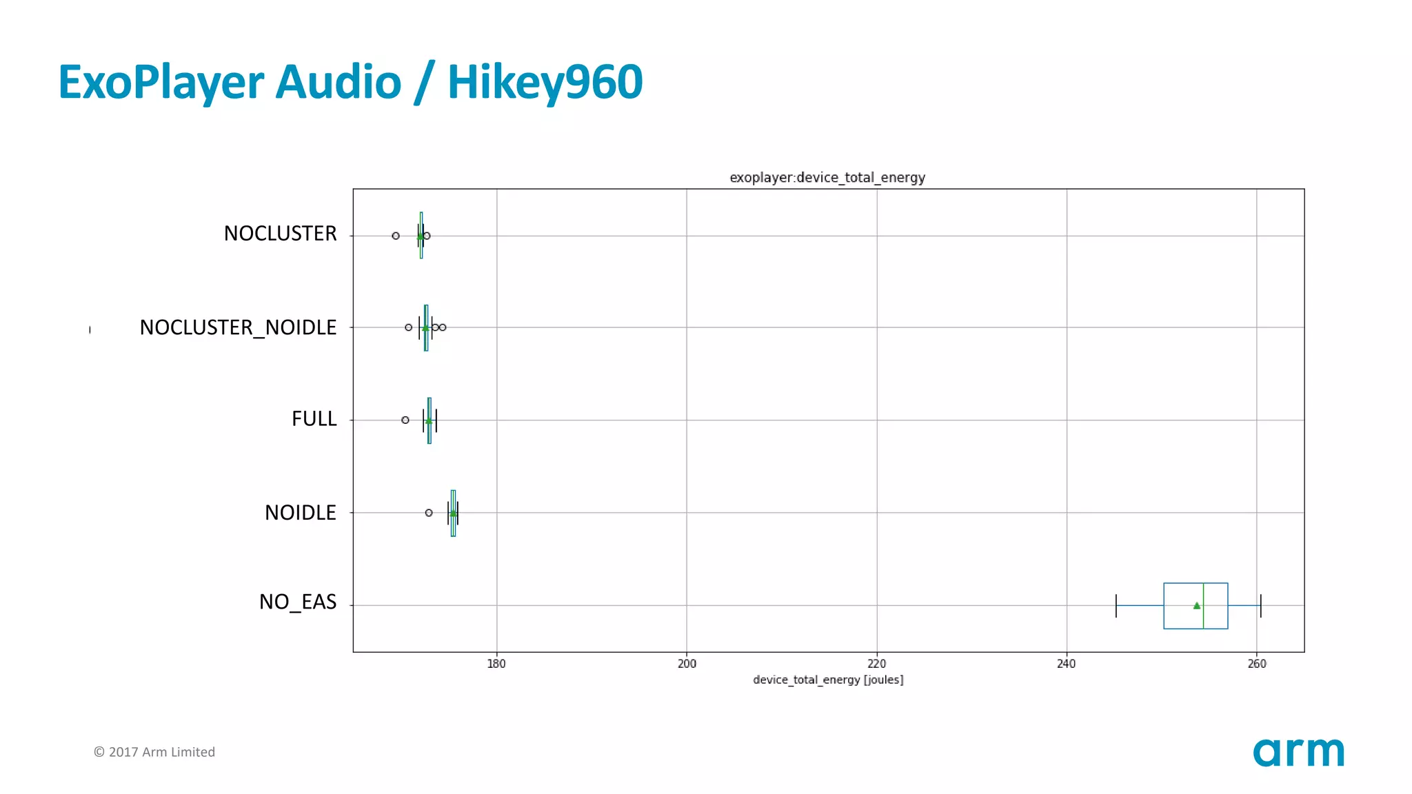Click the rightmost NOCLUSTER_NOIDLE outlier circle
The image size is (1412, 794).
tap(443, 327)
